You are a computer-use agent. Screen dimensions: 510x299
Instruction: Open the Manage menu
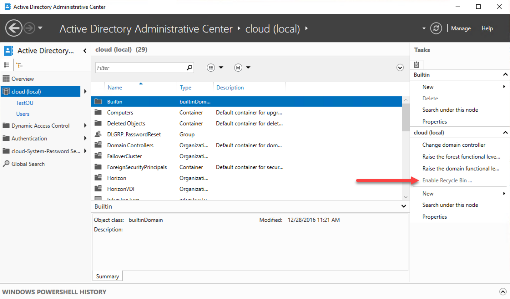coord(461,28)
